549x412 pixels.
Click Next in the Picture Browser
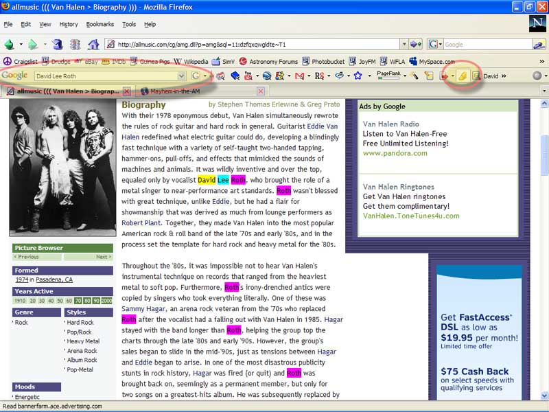(x=103, y=257)
